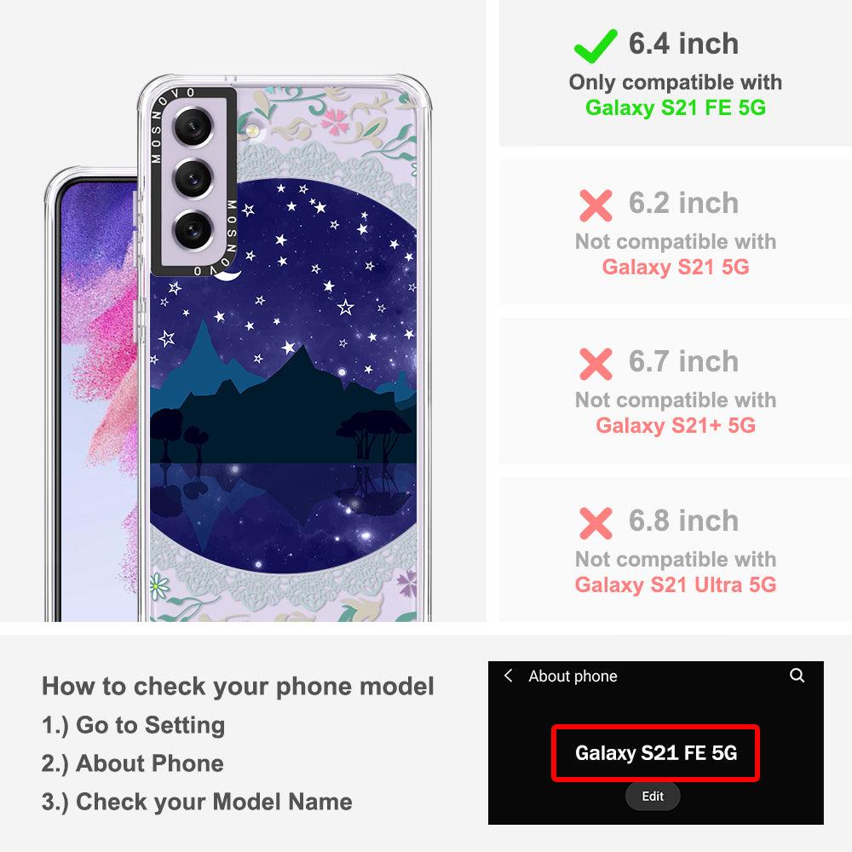Click the crescent moon on the case design
The height and width of the screenshot is (852, 852).
228,276
